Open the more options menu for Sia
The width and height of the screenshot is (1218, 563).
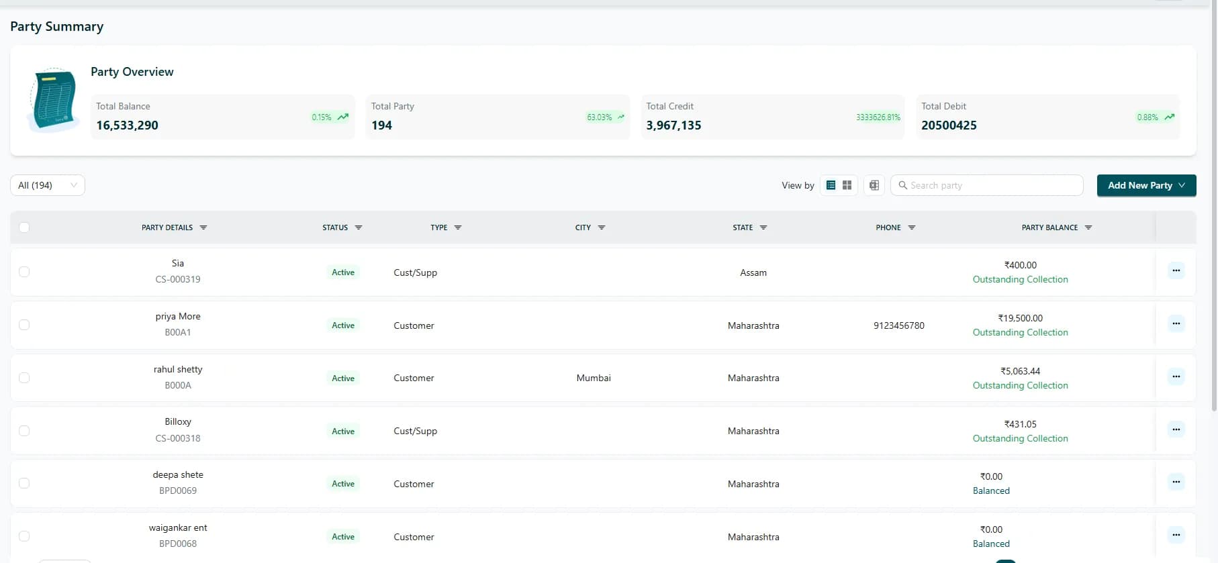pyautogui.click(x=1176, y=271)
